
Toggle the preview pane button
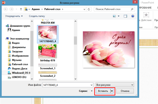tap(125, 16)
